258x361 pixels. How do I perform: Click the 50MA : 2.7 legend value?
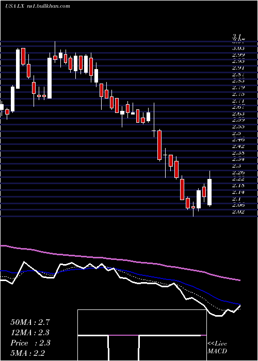pyautogui.click(x=30, y=322)
